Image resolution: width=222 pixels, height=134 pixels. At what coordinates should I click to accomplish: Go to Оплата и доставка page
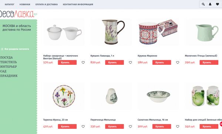click(x=47, y=4)
